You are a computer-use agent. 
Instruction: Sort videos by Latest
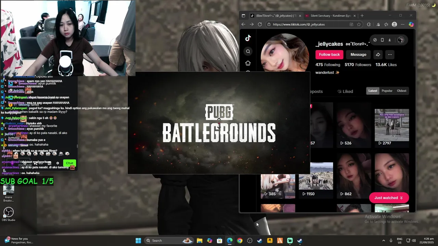[373, 91]
